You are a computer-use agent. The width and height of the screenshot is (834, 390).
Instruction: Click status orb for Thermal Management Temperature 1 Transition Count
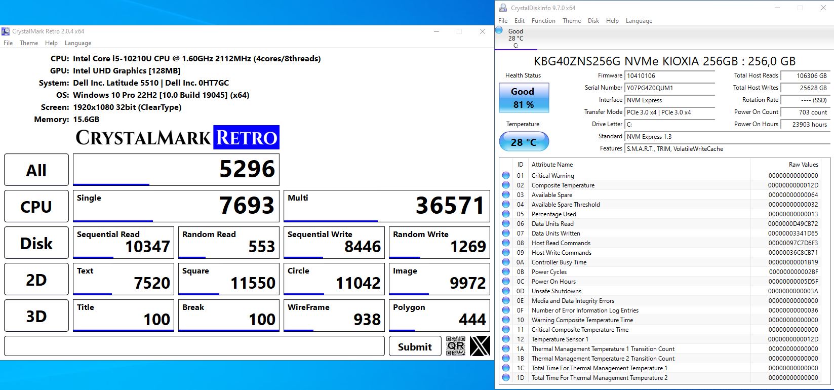point(506,348)
